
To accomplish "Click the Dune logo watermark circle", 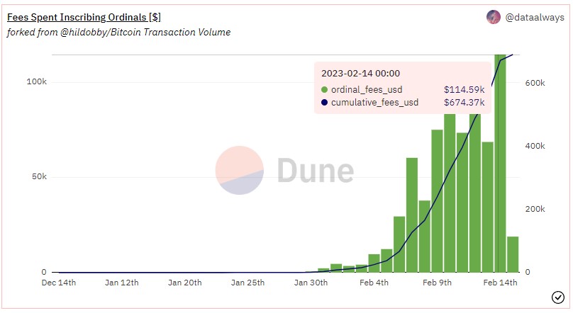I will click(x=240, y=170).
